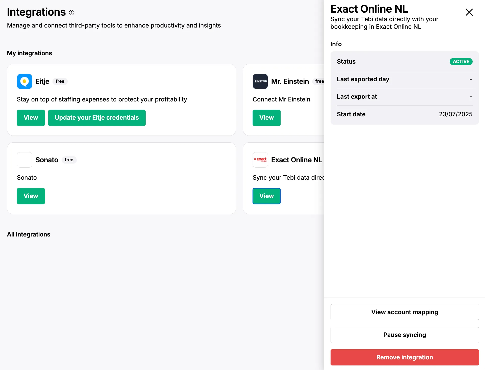Open View account mapping
The height and width of the screenshot is (370, 485).
405,312
